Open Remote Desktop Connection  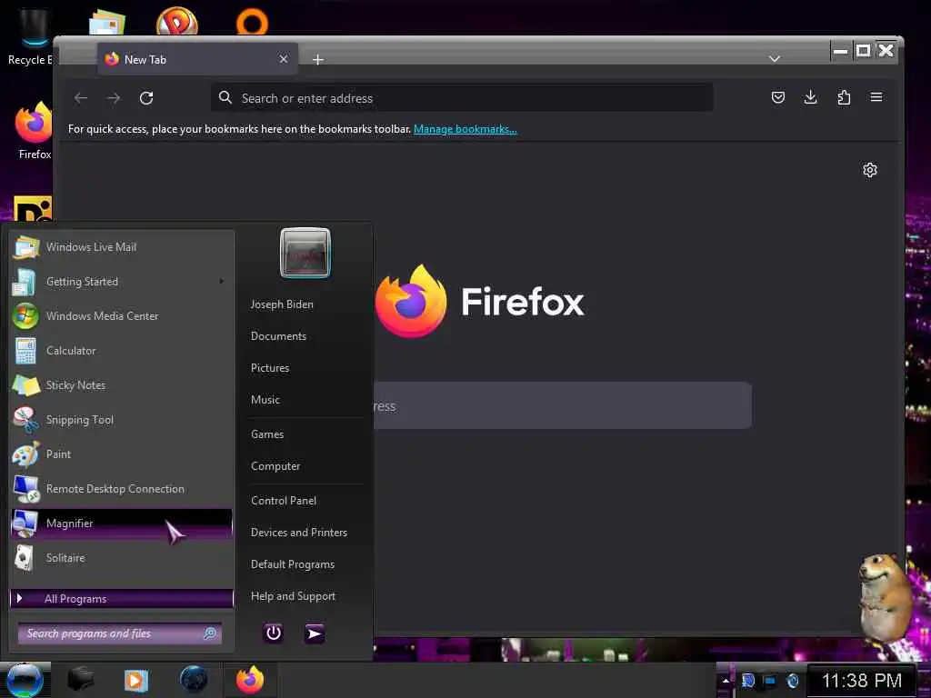pos(122,488)
